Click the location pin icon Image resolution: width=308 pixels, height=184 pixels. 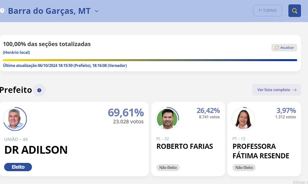pyautogui.click(x=2, y=11)
